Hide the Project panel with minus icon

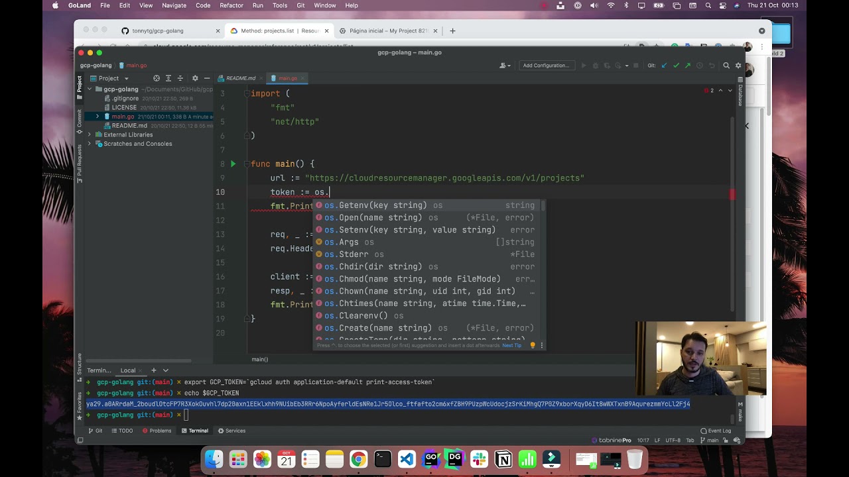pyautogui.click(x=207, y=78)
